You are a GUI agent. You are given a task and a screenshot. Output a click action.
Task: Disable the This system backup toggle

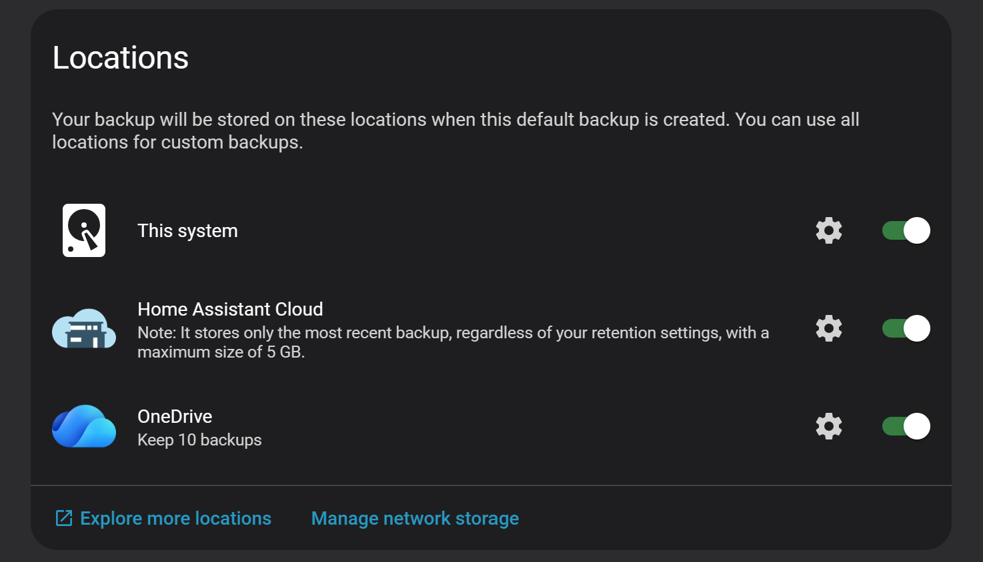tap(906, 230)
